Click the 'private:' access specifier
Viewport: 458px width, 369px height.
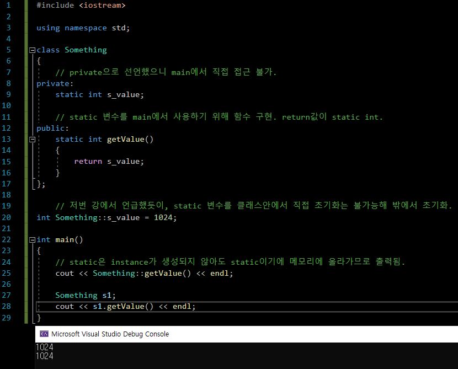55,83
